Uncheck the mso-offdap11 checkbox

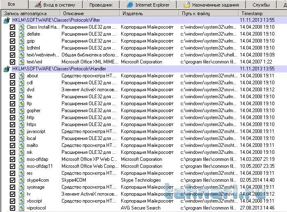12,167
